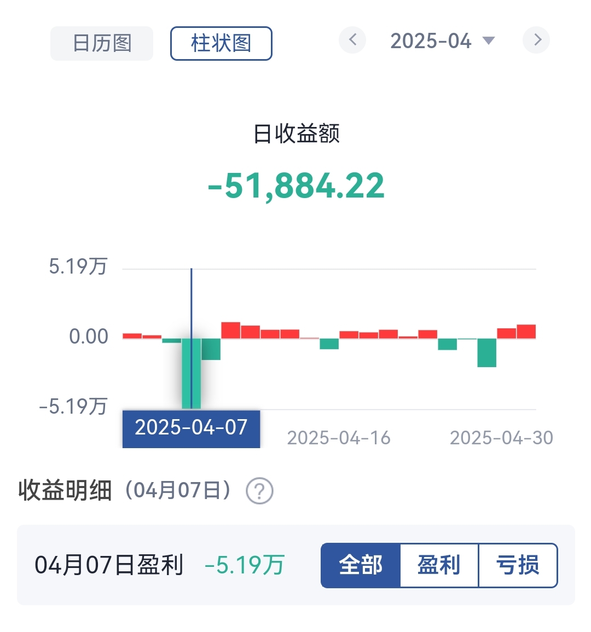
Task: Click the 2025-04-30 axis date label
Action: click(x=501, y=438)
